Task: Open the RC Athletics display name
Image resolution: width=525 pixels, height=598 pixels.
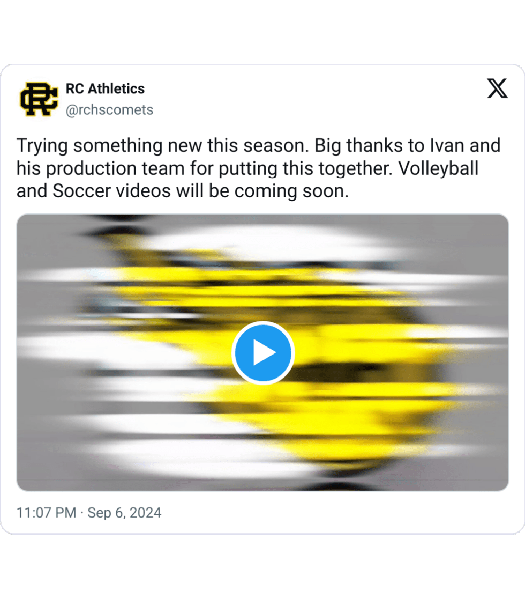Action: [105, 88]
